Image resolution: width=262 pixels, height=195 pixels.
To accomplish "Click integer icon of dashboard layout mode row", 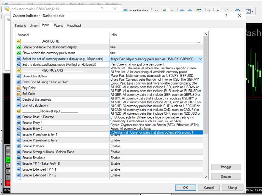I will click(19, 65).
